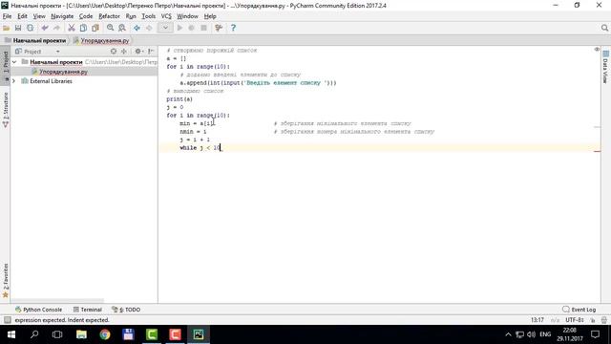The height and width of the screenshot is (344, 611).
Task: Click the Help question mark icon
Action: coord(233,28)
